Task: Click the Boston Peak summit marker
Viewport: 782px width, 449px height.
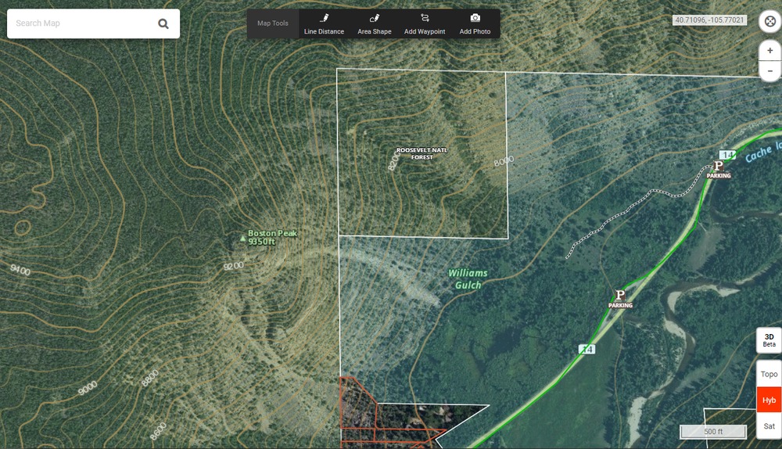Action: tap(243, 239)
